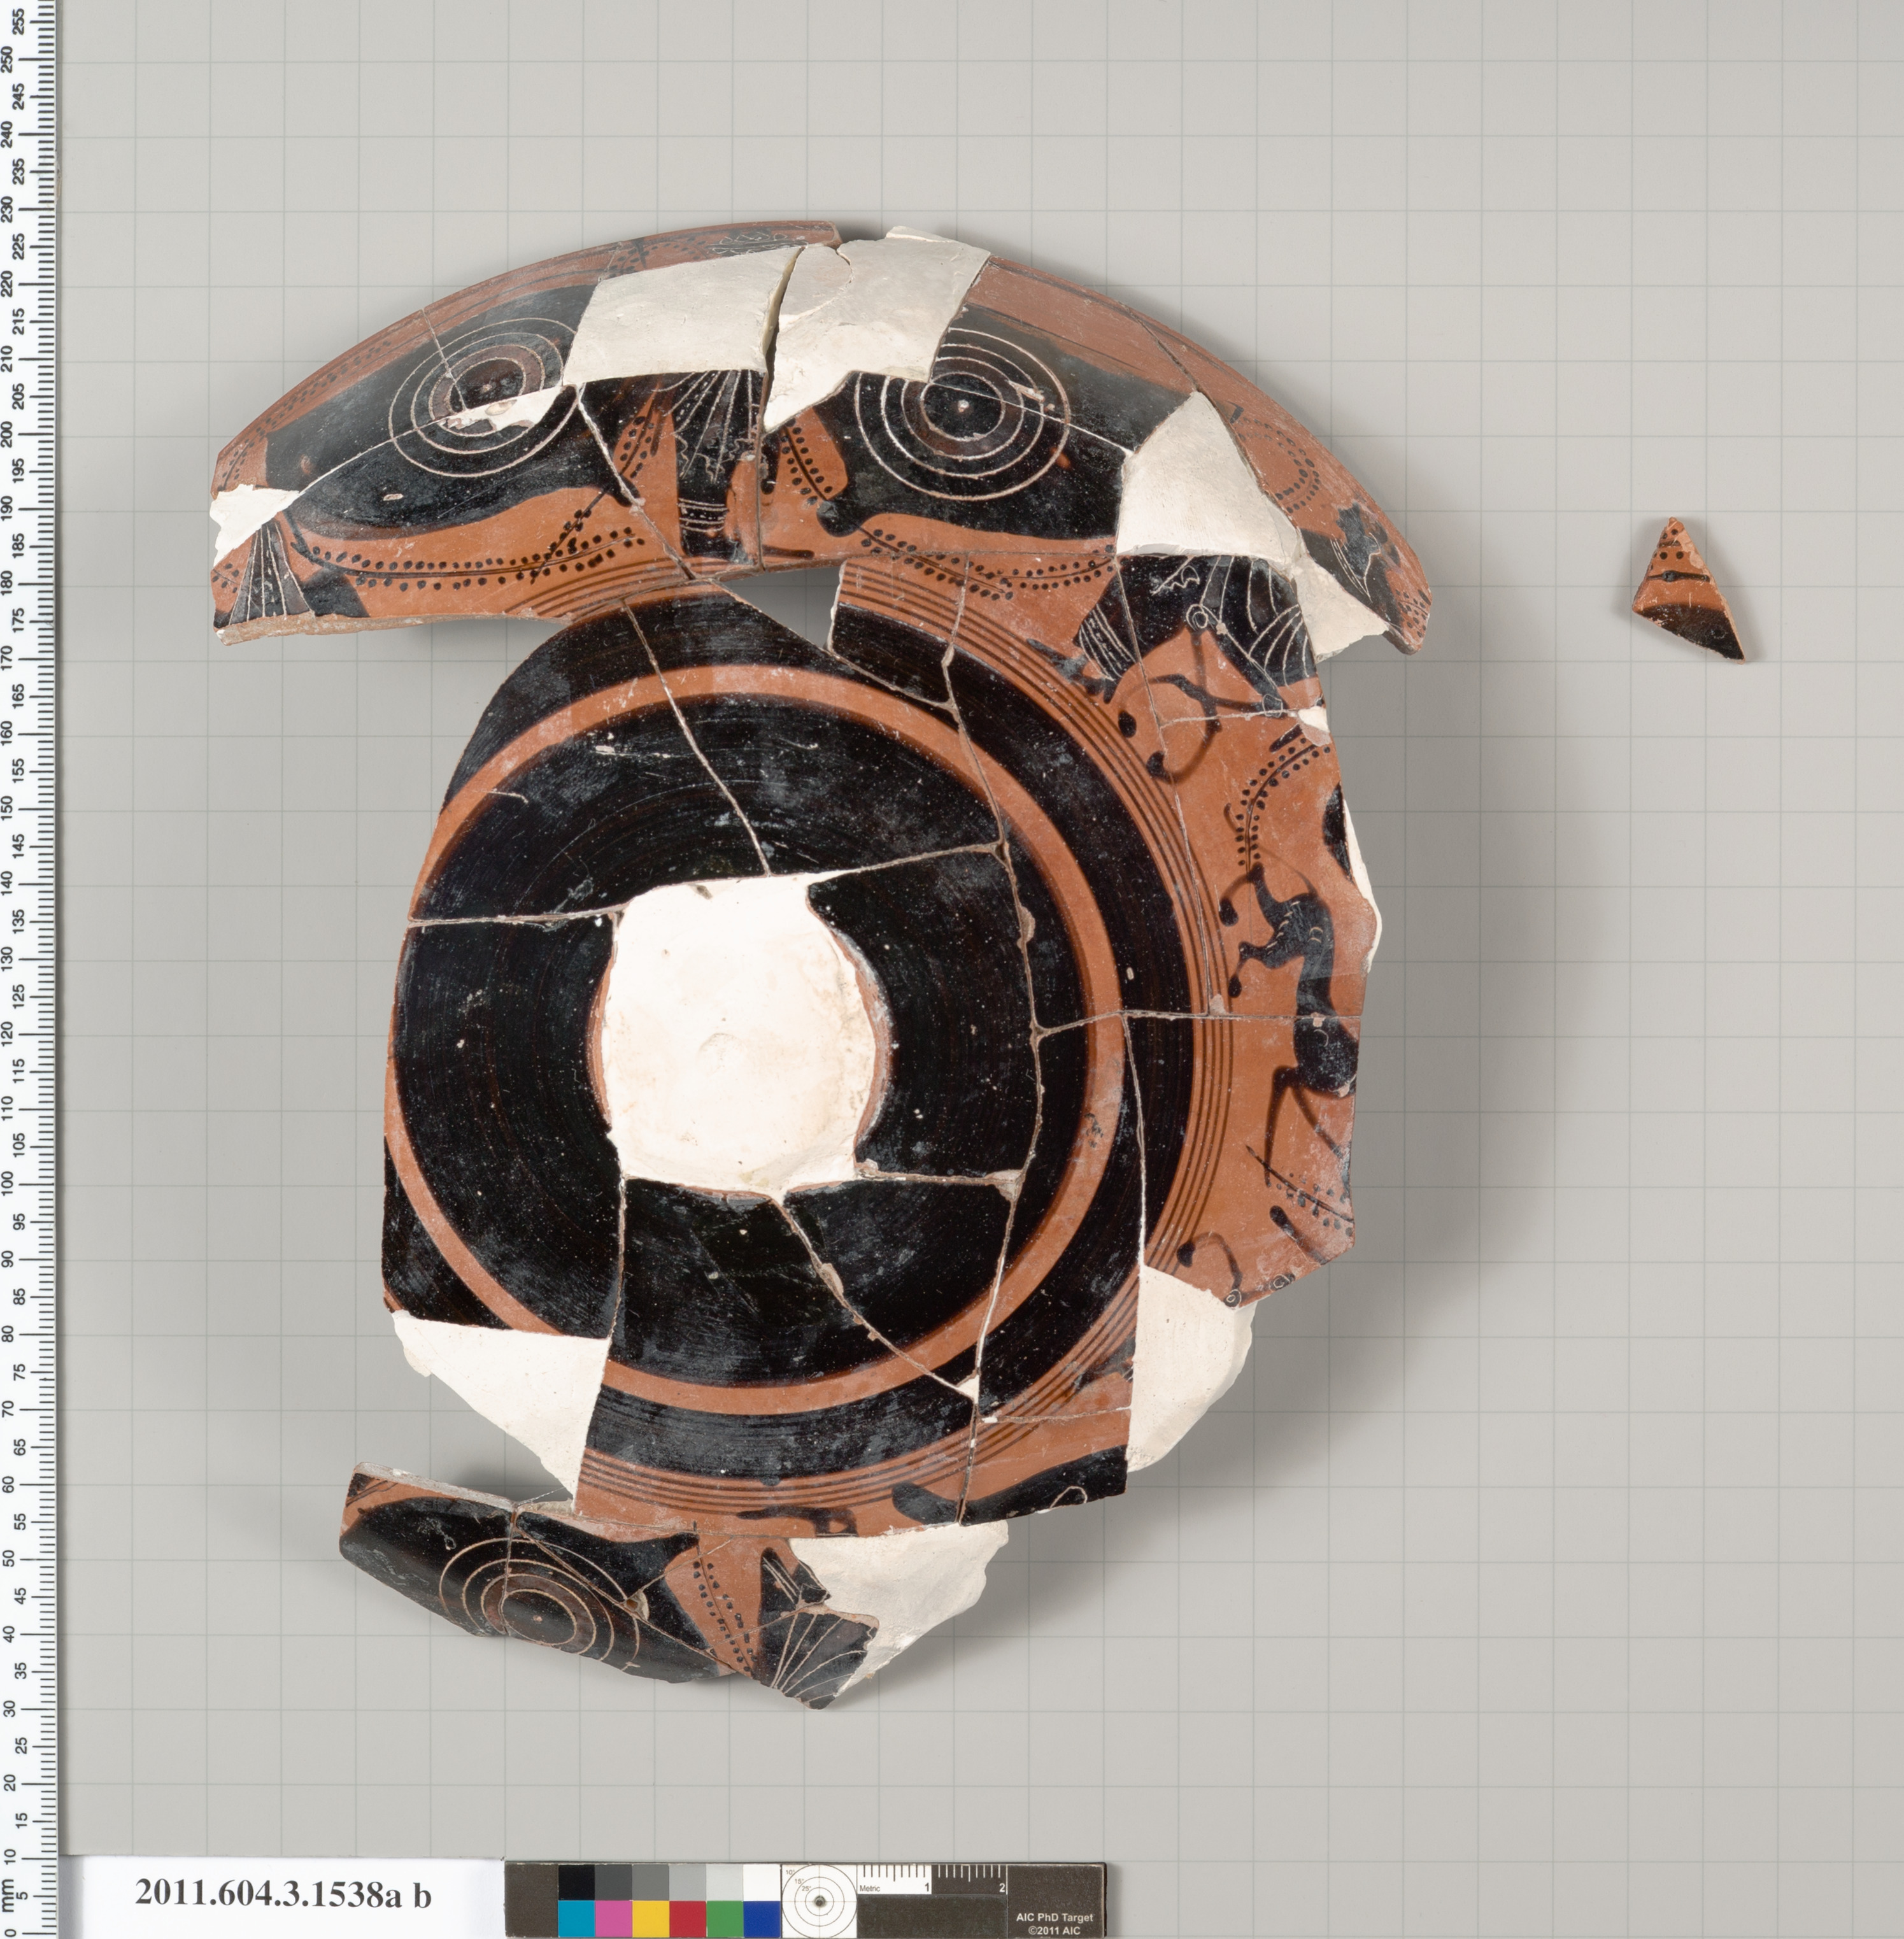The width and height of the screenshot is (1904, 1939).
Task: Click the magenta patch on color target
Action: click(x=613, y=1918)
